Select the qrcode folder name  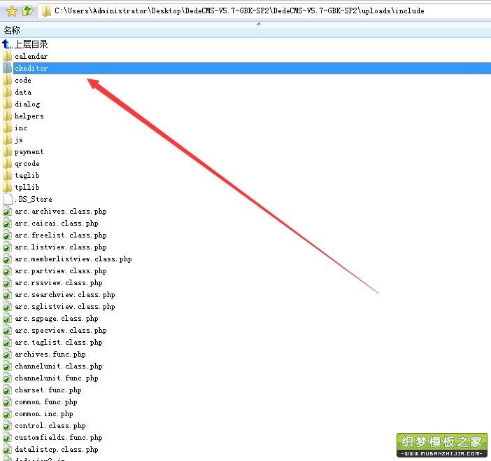(27, 164)
